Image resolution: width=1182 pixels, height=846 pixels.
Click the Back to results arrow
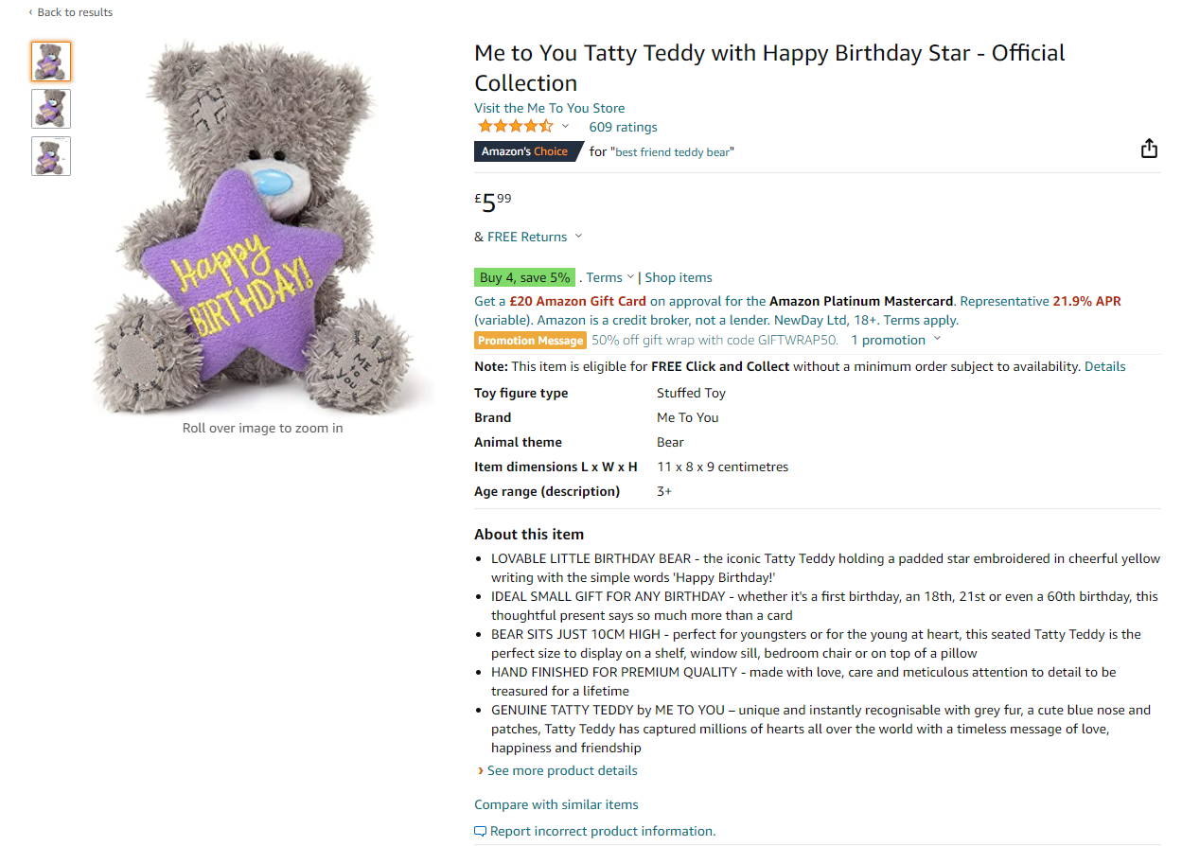click(30, 12)
